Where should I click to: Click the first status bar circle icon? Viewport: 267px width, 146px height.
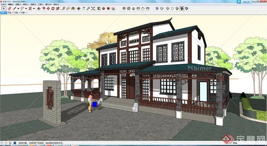(2, 143)
